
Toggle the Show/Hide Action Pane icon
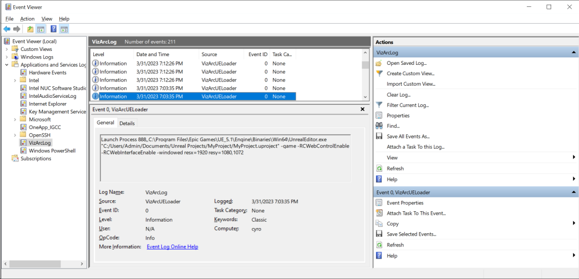[x=64, y=29]
